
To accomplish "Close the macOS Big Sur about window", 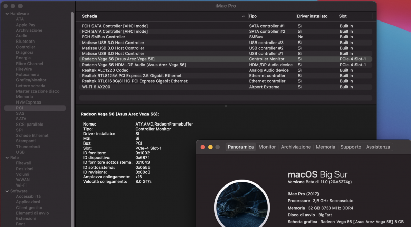I will (x=202, y=147).
